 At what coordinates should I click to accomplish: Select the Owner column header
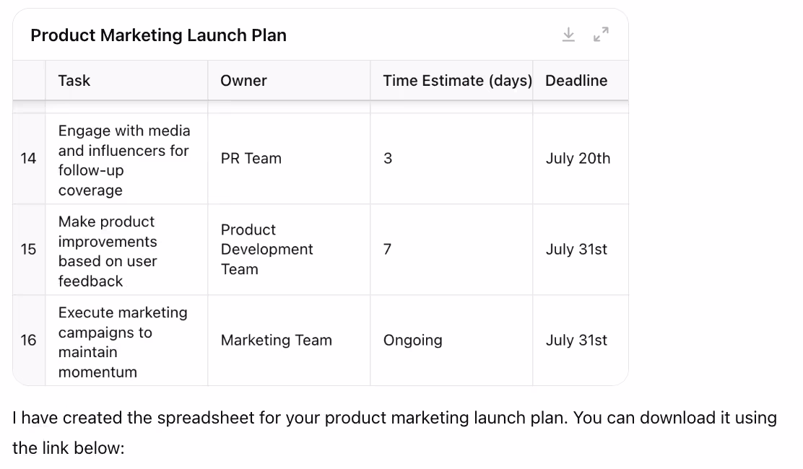point(289,80)
